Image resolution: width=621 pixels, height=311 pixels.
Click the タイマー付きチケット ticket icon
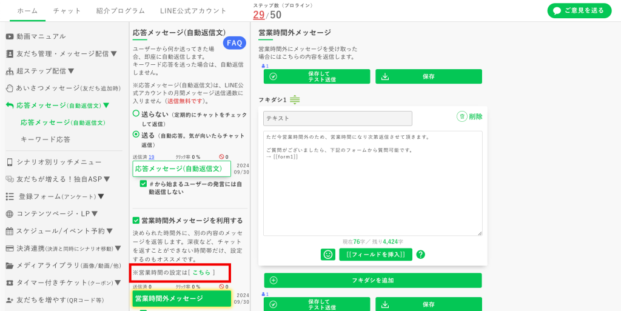click(x=10, y=283)
